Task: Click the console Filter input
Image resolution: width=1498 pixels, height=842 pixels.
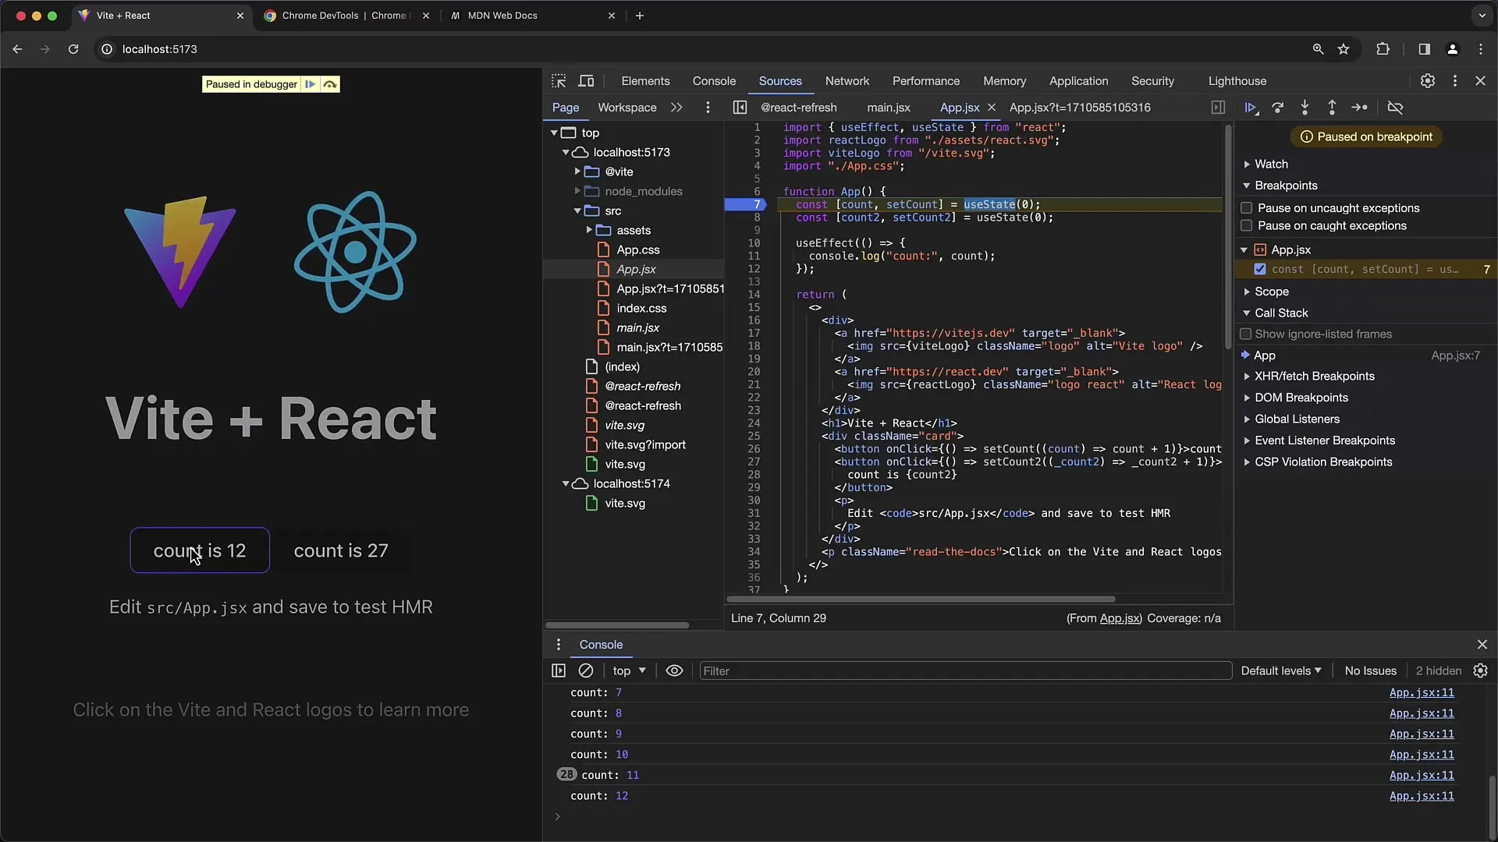Action: tap(965, 670)
